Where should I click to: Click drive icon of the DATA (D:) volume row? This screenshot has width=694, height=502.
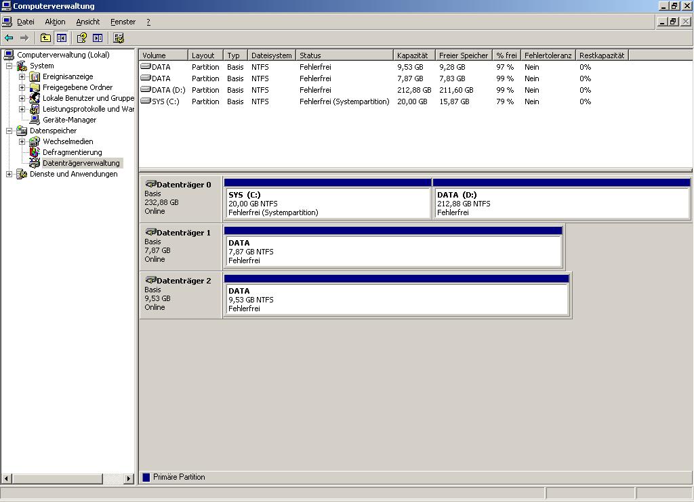[146, 89]
